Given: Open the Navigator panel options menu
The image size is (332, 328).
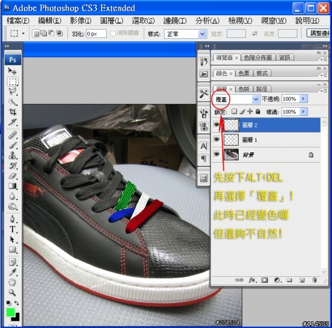Looking at the screenshot, I should click(323, 60).
